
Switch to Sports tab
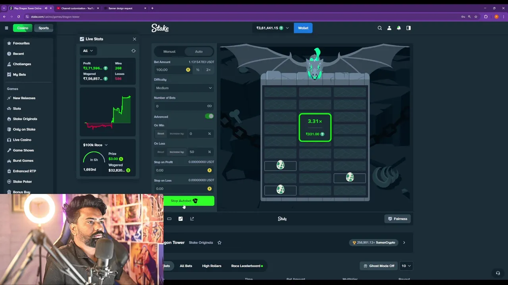point(44,28)
